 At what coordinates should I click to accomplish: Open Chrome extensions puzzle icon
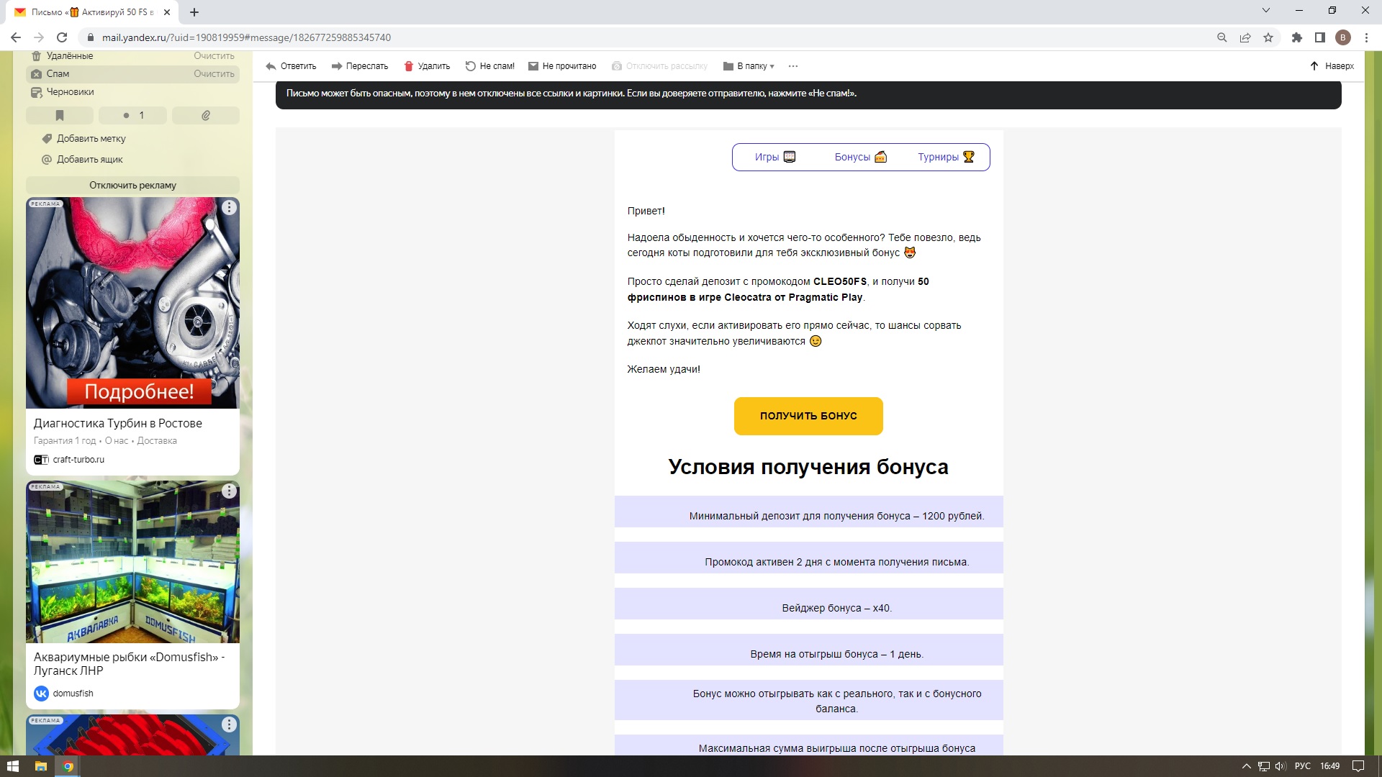[x=1297, y=37]
